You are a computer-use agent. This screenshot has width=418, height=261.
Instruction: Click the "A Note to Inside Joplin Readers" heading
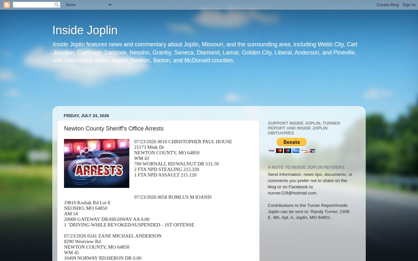pos(306,167)
